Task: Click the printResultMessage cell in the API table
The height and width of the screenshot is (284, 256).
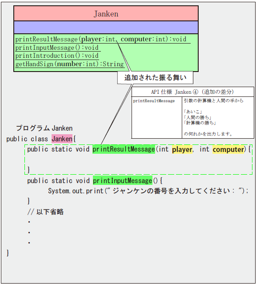Action: 154,101
